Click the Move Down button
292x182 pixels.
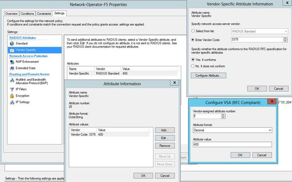pos(165,164)
